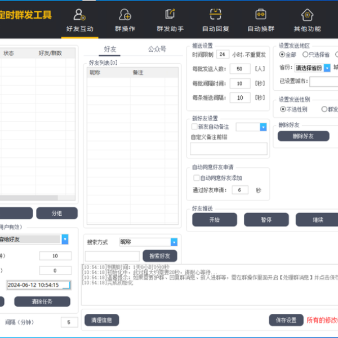Select the 好友 tab above the friend list
Image resolution: width=338 pixels, height=338 pixels.
point(111,49)
